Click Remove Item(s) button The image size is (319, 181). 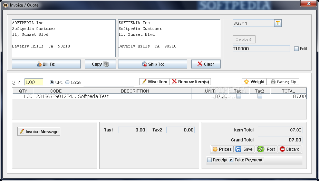click(x=190, y=82)
